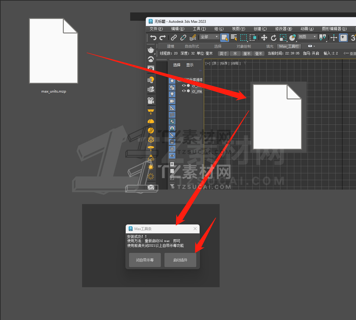Click the yellow sphere light icon
Screen dimensions: 356x320
pos(151,130)
